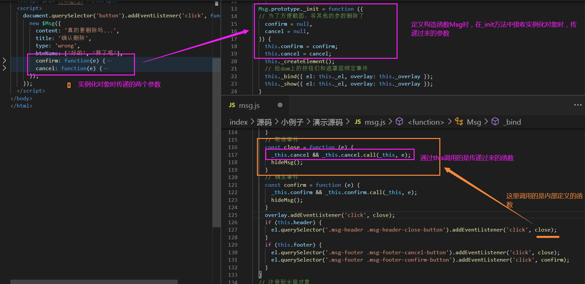Click 'title:' property line in left editor

coord(63,38)
